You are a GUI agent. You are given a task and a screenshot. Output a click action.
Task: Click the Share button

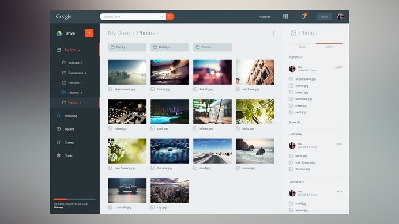324,17
